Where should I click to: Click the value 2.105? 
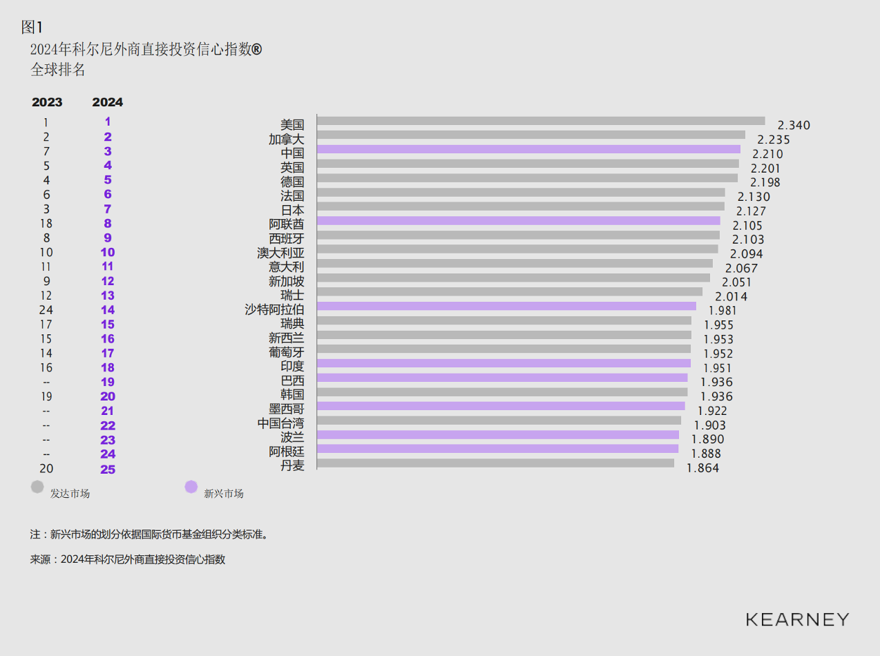[x=748, y=226]
